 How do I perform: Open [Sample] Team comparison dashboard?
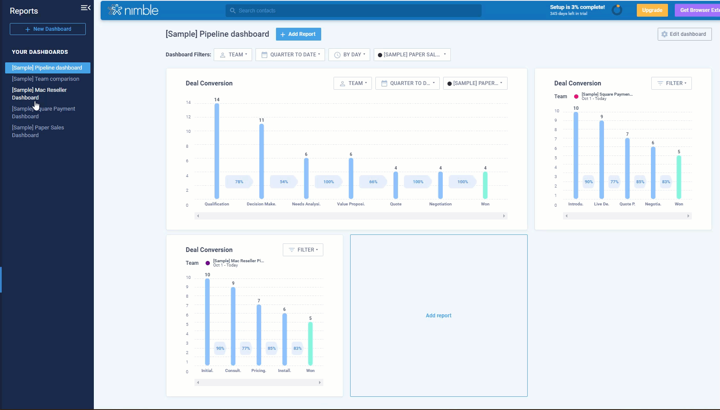pyautogui.click(x=46, y=79)
